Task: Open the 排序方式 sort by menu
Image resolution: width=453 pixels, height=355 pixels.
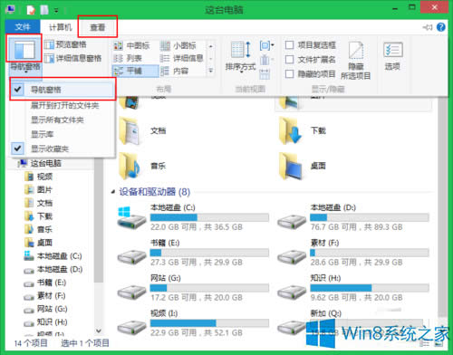Action: point(241,57)
